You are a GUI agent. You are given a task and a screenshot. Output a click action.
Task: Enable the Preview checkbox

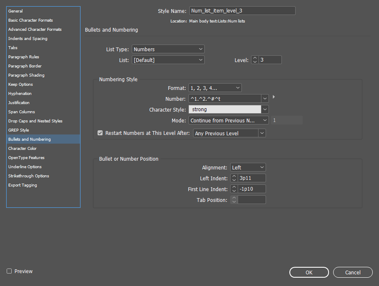pyautogui.click(x=9, y=271)
